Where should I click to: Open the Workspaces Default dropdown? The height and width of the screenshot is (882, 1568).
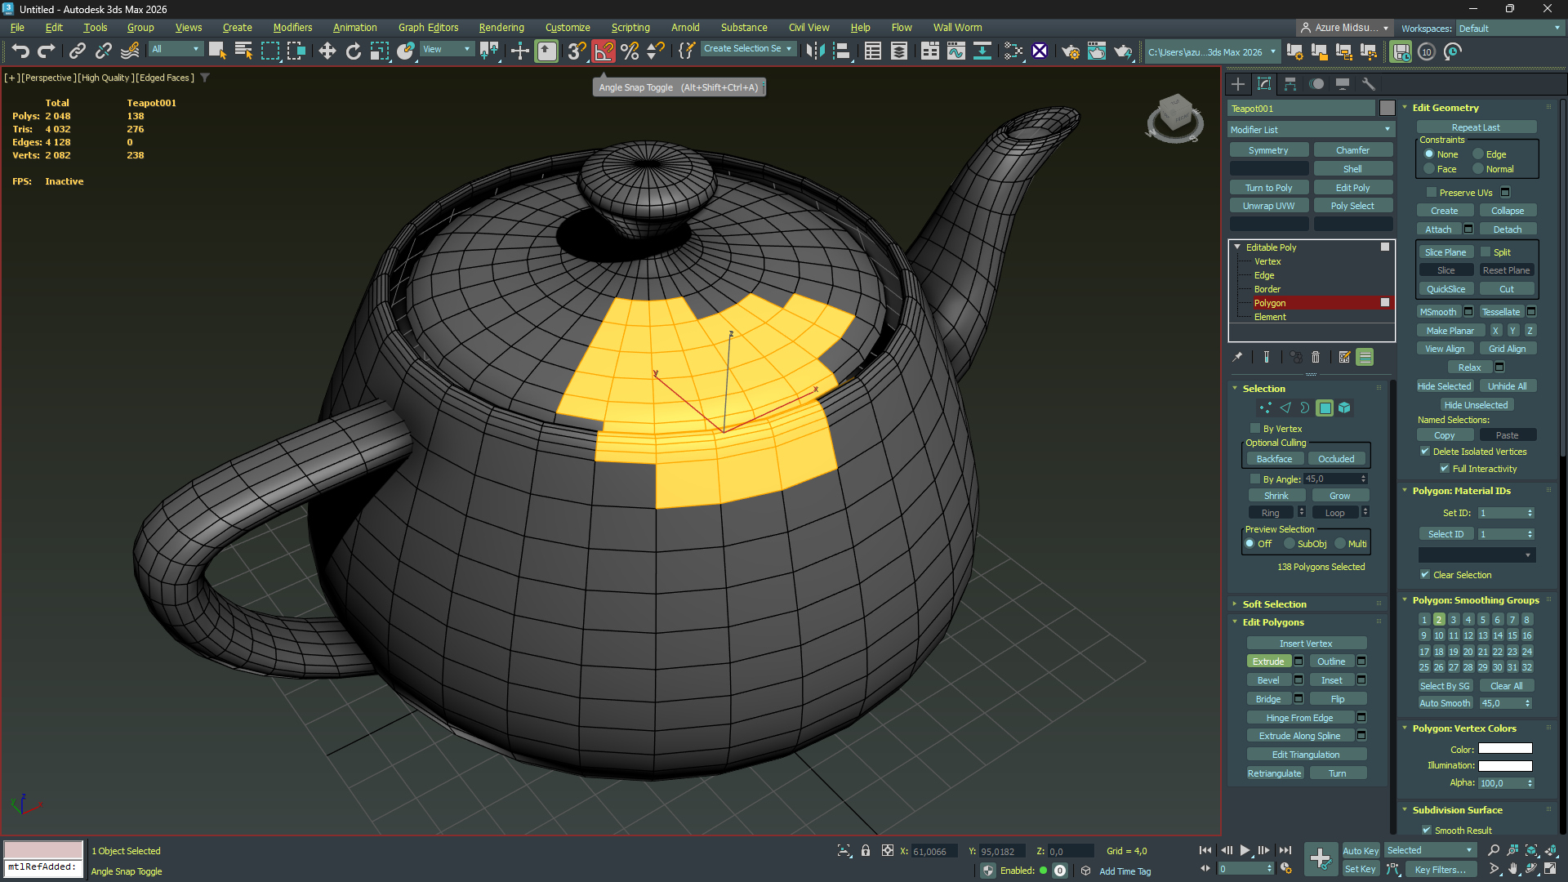coord(1509,29)
